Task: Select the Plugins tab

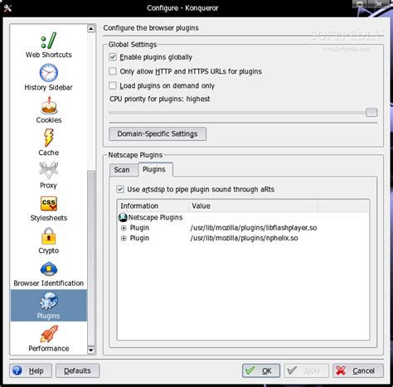Action: [x=155, y=169]
